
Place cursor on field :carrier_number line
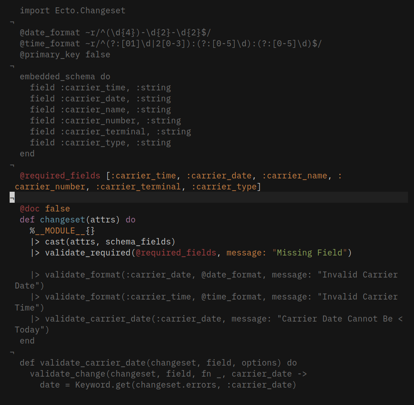click(105, 121)
